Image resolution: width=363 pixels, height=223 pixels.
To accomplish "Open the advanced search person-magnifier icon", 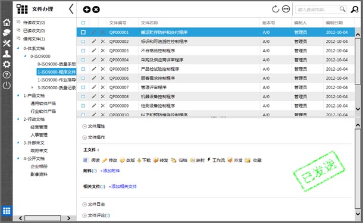I will click(355, 10).
